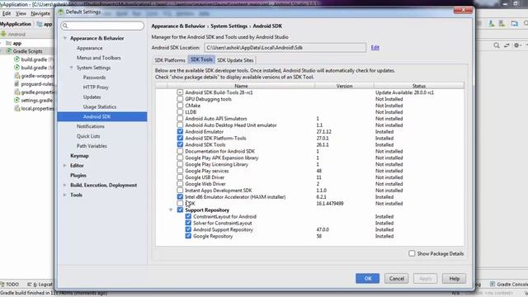The width and height of the screenshot is (528, 297).
Task: Click the Cancel button
Action: pyautogui.click(x=396, y=279)
